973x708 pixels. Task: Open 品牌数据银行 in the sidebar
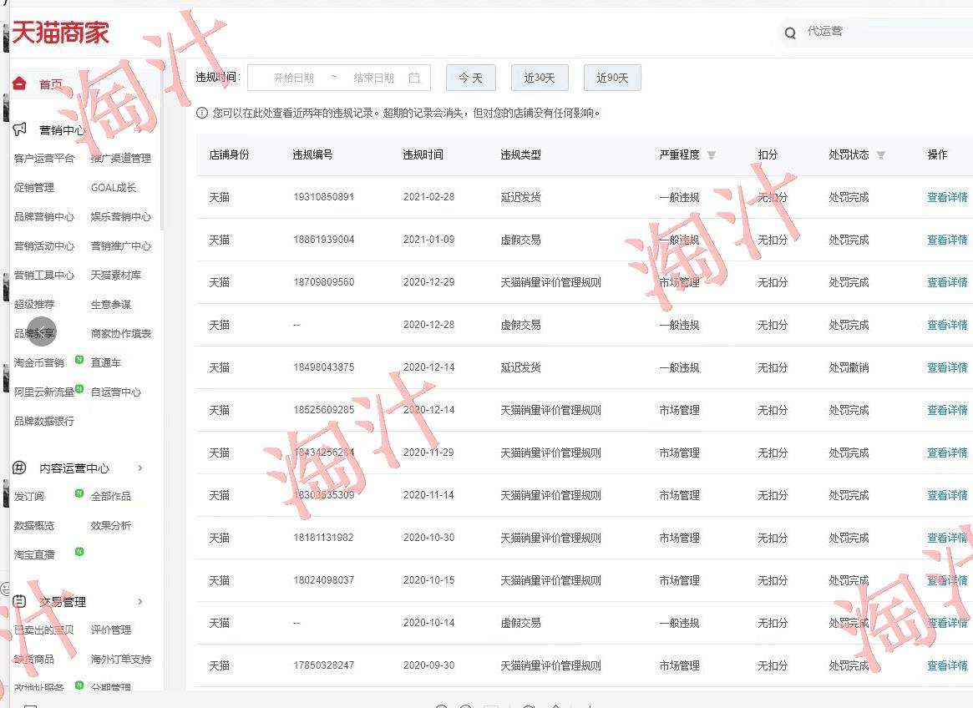(x=44, y=421)
